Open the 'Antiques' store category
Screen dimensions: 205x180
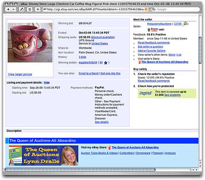click(x=170, y=153)
